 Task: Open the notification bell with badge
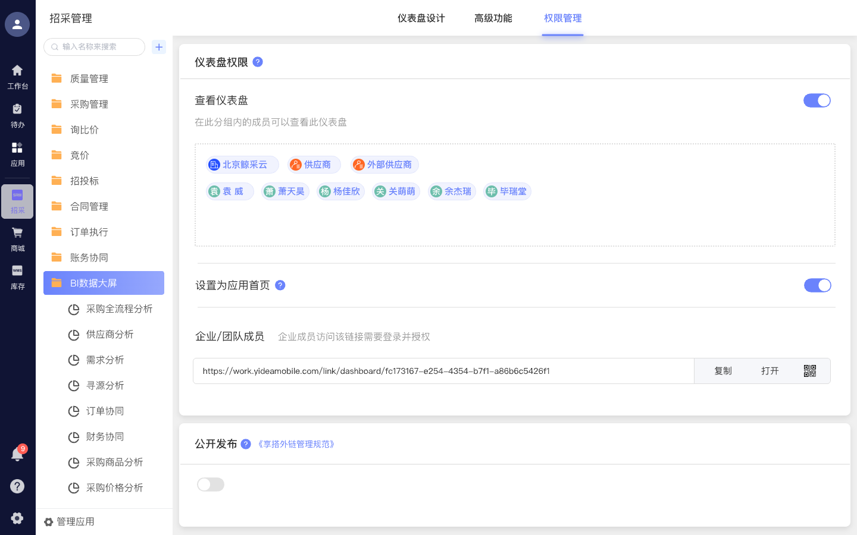(x=17, y=454)
